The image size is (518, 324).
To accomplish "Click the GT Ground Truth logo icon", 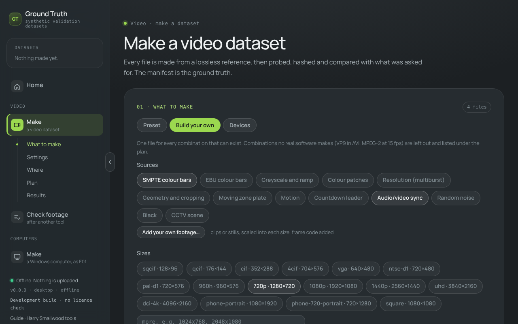I will click(15, 19).
